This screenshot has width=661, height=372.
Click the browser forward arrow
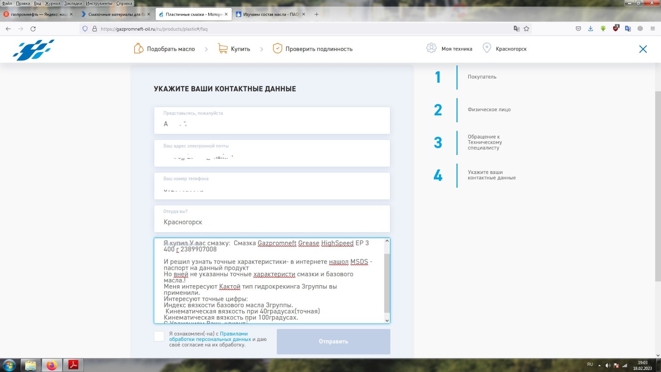pos(21,29)
